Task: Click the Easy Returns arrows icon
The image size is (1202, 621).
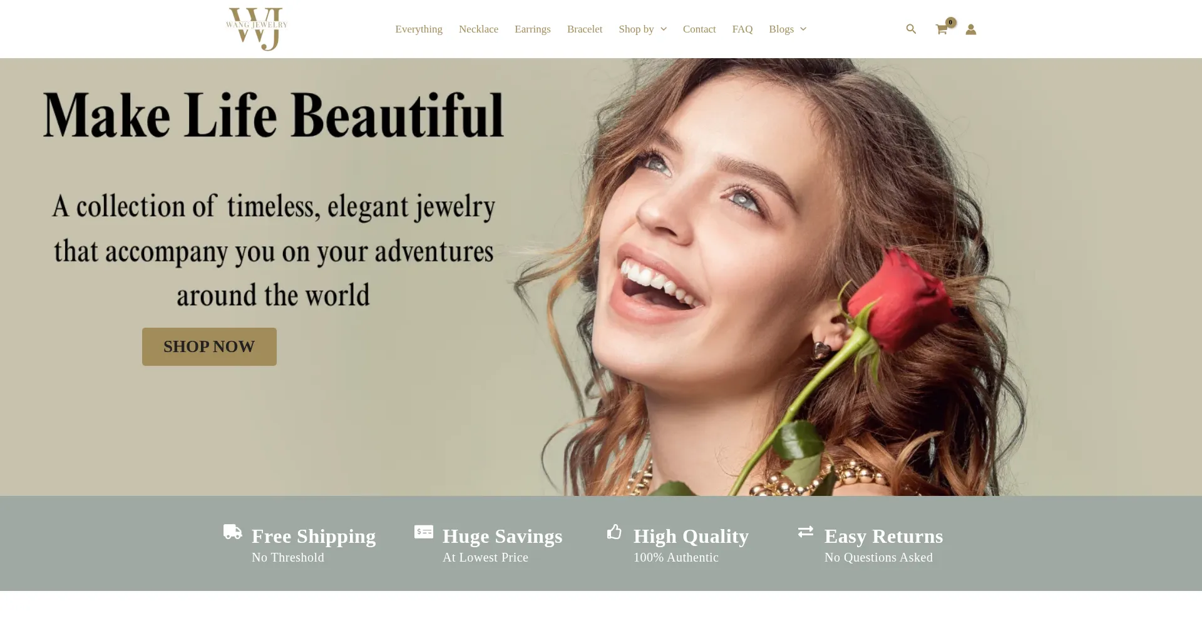Action: 806,532
